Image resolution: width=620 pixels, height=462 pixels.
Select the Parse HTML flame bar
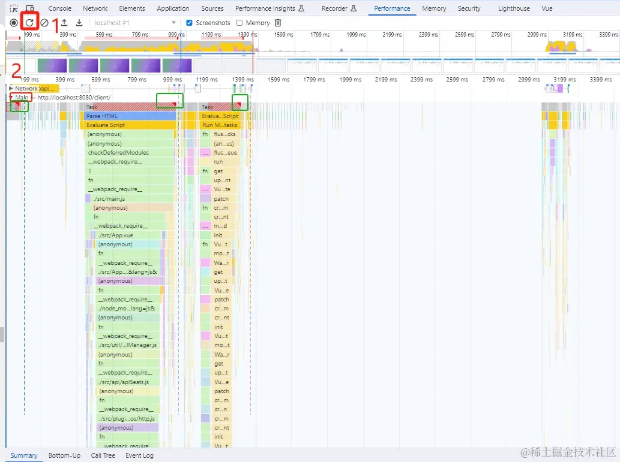(x=130, y=116)
